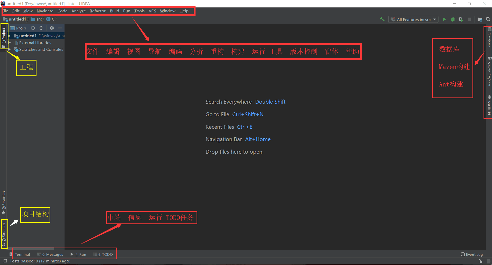Screen dimensions: 492x265
Task: Open the Terminal tool window
Action: pos(20,254)
